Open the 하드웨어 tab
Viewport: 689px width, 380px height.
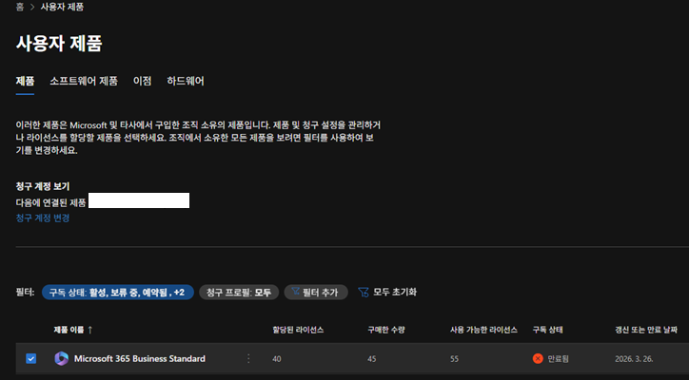[x=186, y=81]
